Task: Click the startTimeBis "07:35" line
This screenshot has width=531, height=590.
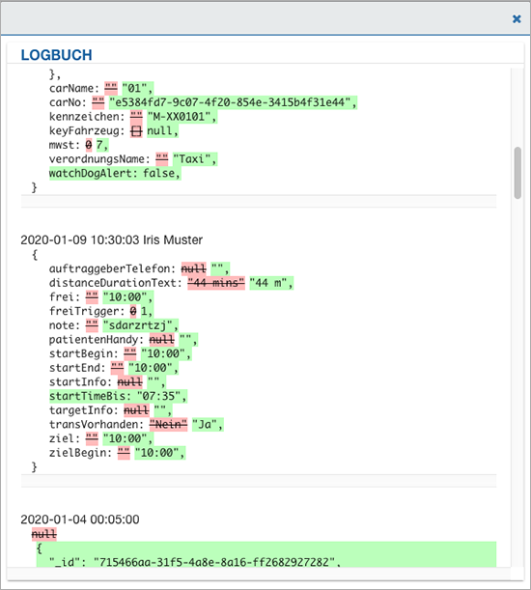Action: coord(118,396)
